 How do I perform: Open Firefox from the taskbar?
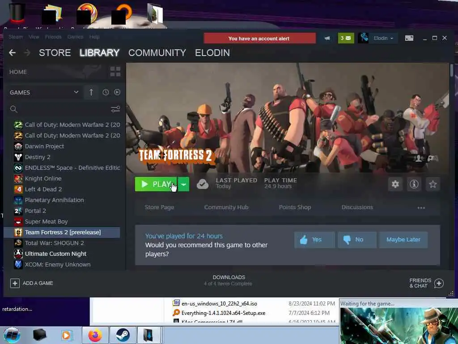(95, 335)
